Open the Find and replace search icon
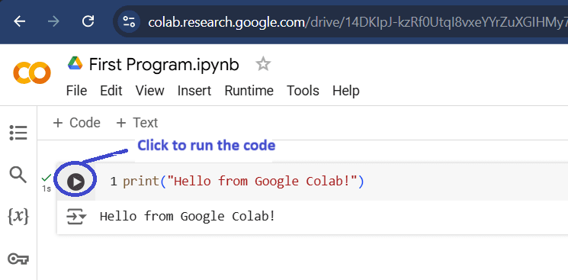 click(18, 175)
